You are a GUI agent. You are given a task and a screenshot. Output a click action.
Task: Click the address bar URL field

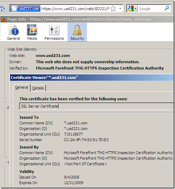75,9
